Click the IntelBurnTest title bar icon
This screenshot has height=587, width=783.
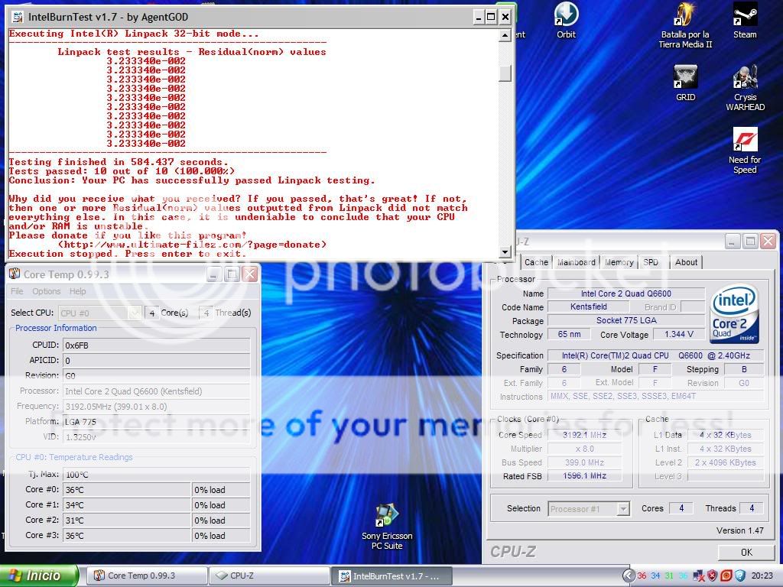click(x=18, y=17)
